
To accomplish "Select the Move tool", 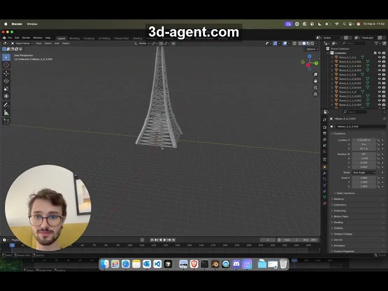I will (x=6, y=73).
